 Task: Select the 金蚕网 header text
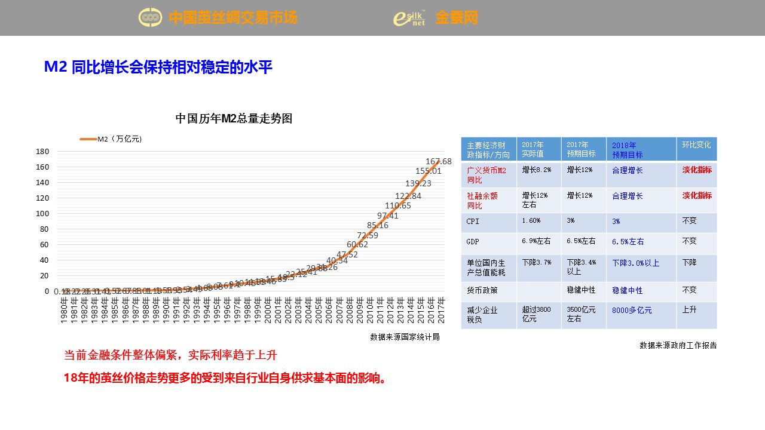click(457, 18)
